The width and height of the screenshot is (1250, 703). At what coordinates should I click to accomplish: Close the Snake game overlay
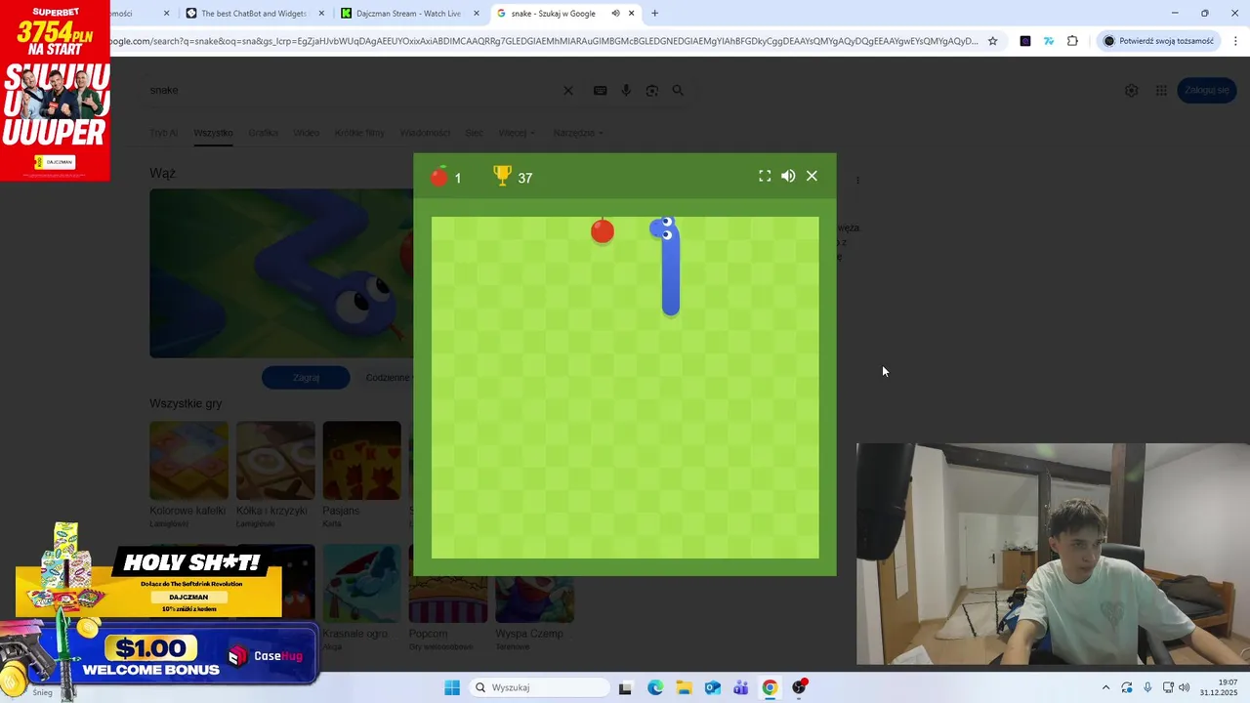coord(812,176)
